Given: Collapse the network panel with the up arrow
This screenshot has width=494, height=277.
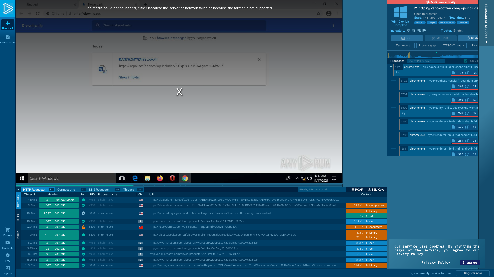Looking at the screenshot, I should tap(18, 190).
